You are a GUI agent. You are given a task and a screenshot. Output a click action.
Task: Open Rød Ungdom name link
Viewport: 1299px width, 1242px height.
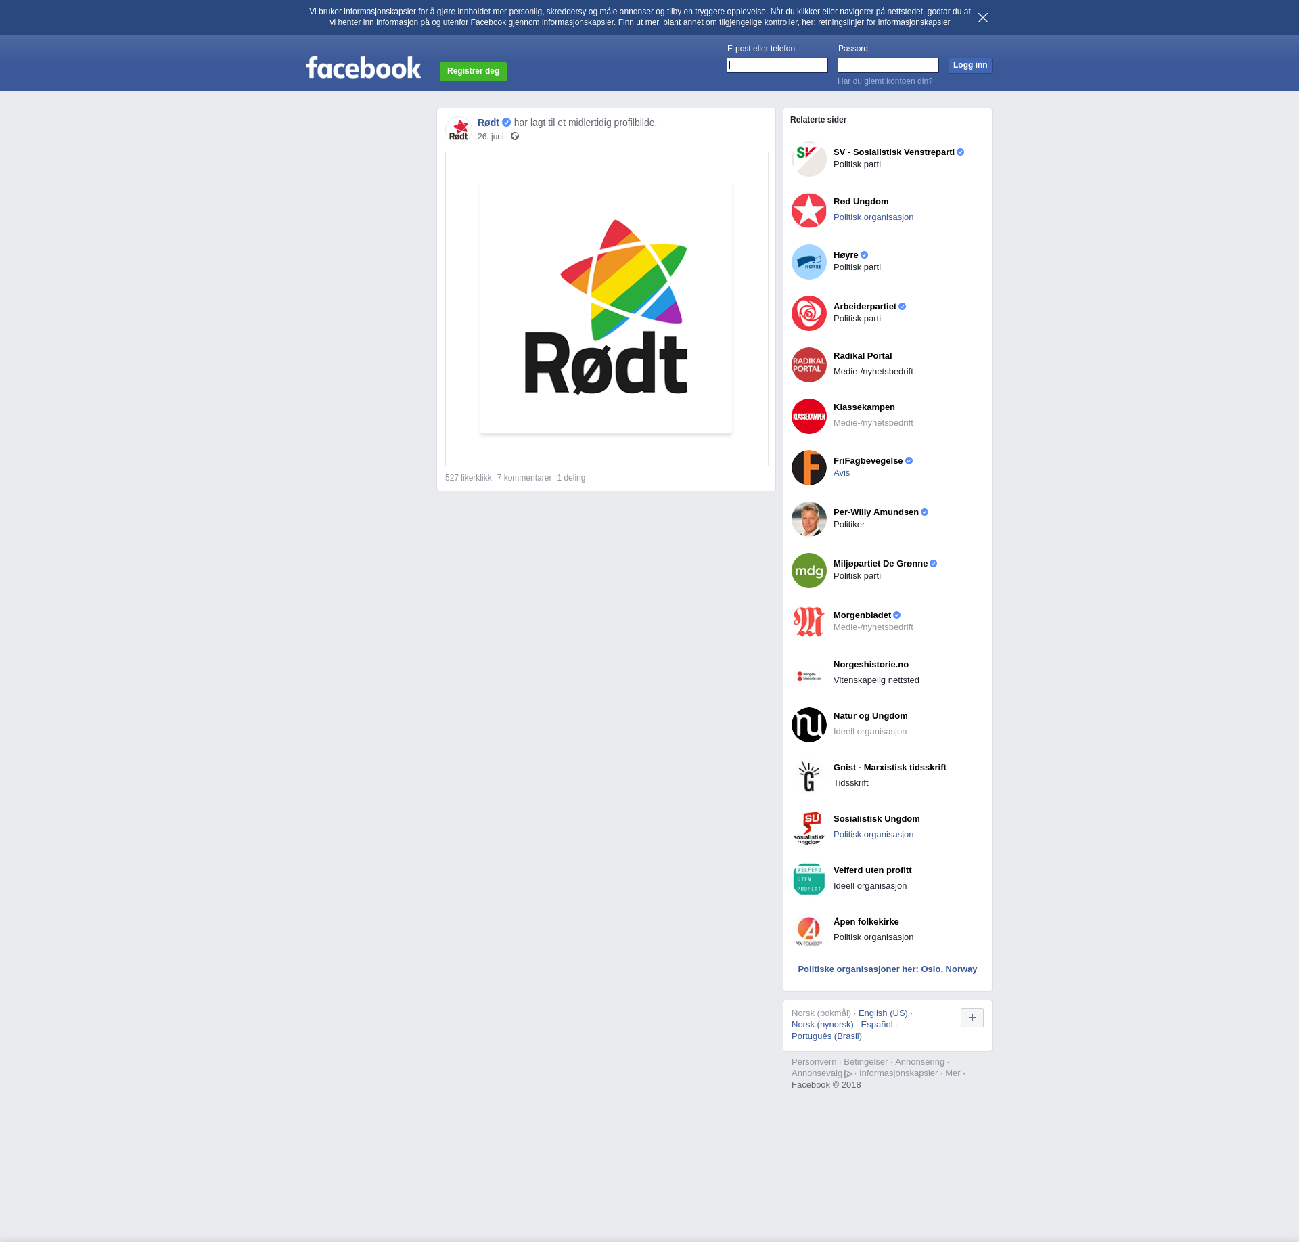point(861,202)
